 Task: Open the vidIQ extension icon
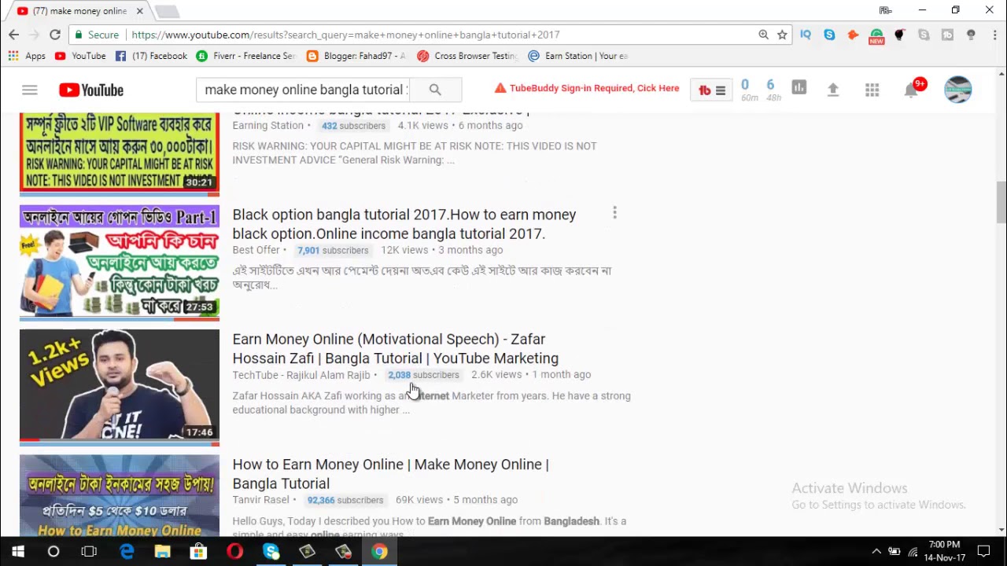coord(806,35)
